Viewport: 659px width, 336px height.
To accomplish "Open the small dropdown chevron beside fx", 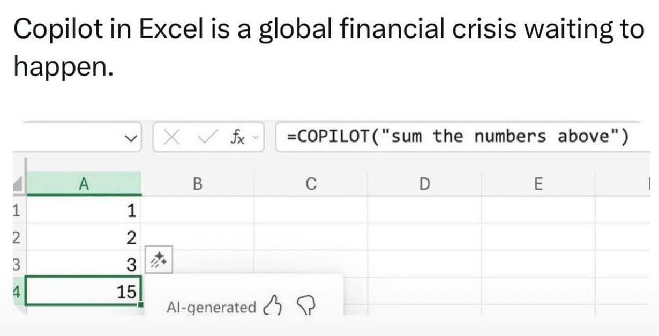I will pyautogui.click(x=256, y=139).
